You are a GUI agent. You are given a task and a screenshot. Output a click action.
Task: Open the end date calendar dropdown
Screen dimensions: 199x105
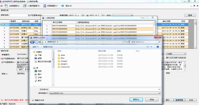tap(103, 15)
